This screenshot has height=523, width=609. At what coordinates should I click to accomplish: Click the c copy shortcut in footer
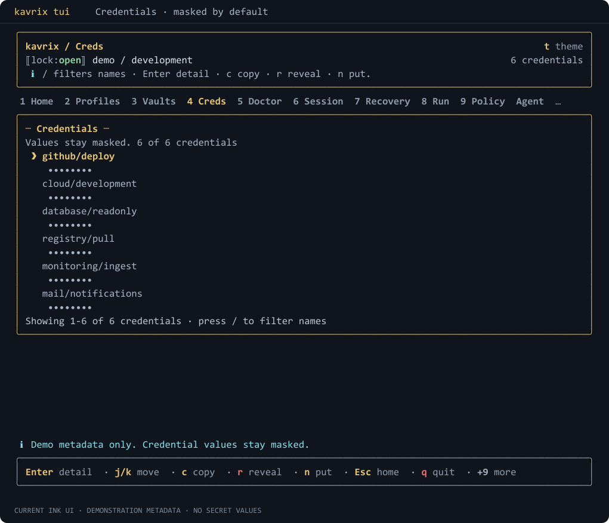point(198,472)
